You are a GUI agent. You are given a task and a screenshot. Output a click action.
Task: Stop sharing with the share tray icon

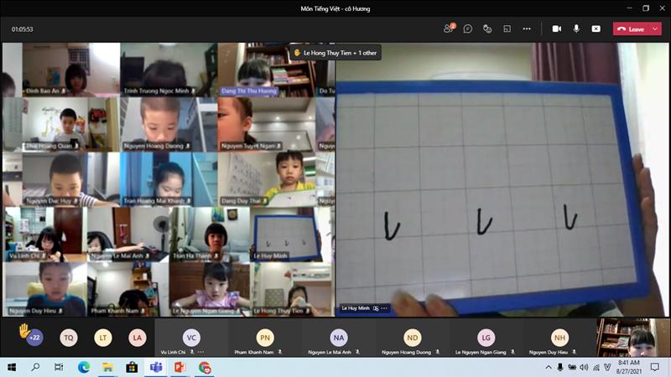coord(596,28)
